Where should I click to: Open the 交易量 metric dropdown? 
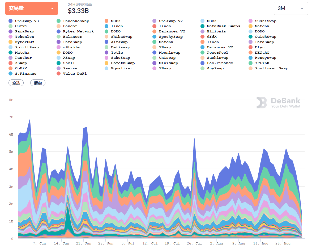point(31,9)
